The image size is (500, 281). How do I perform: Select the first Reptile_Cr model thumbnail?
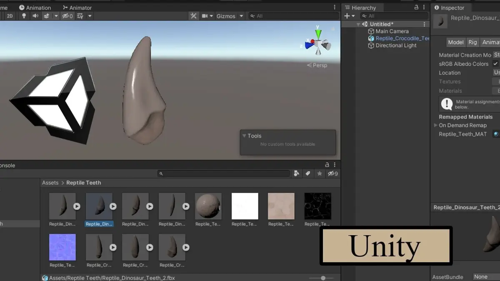99,247
